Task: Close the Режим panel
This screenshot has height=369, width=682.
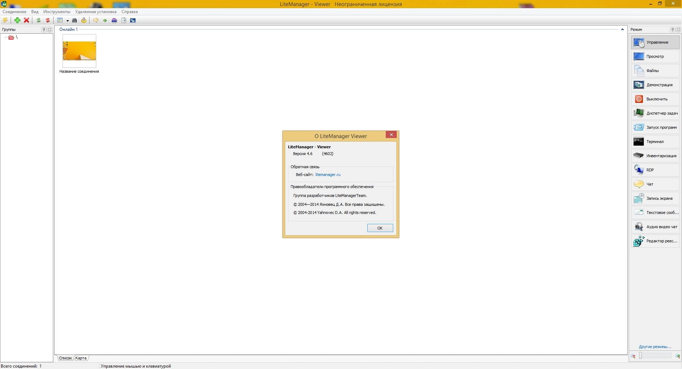Action: (678, 29)
